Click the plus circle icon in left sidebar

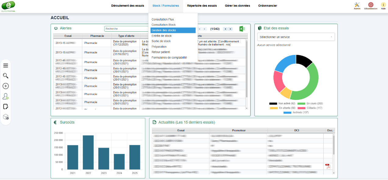pos(5,86)
